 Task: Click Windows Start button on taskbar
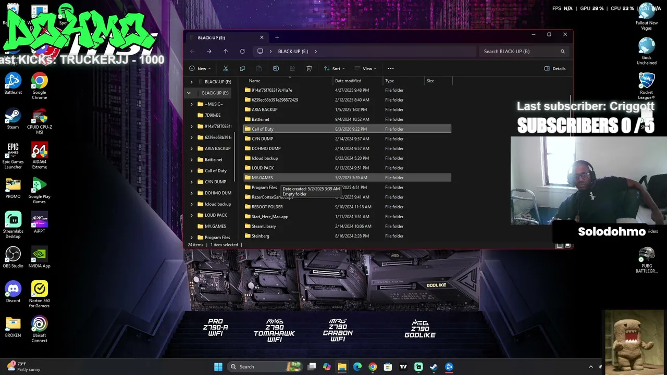(x=218, y=367)
